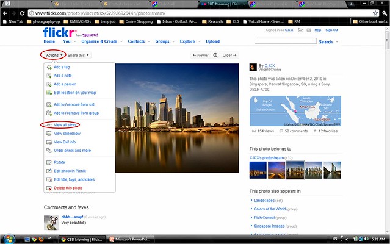Click the Edit title, tags, dates icon
The image size is (390, 244).
(x=49, y=179)
